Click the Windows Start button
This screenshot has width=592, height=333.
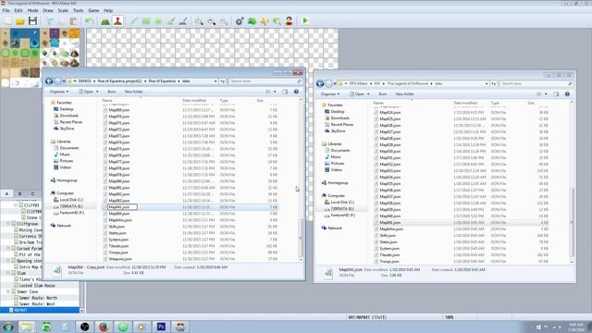coord(7,327)
